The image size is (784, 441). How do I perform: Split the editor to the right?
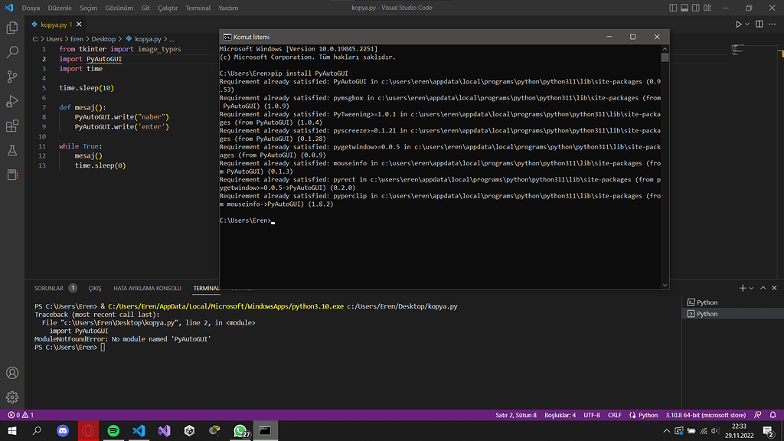[x=759, y=24]
